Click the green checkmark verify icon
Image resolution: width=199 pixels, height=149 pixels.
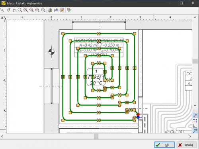tap(69, 10)
